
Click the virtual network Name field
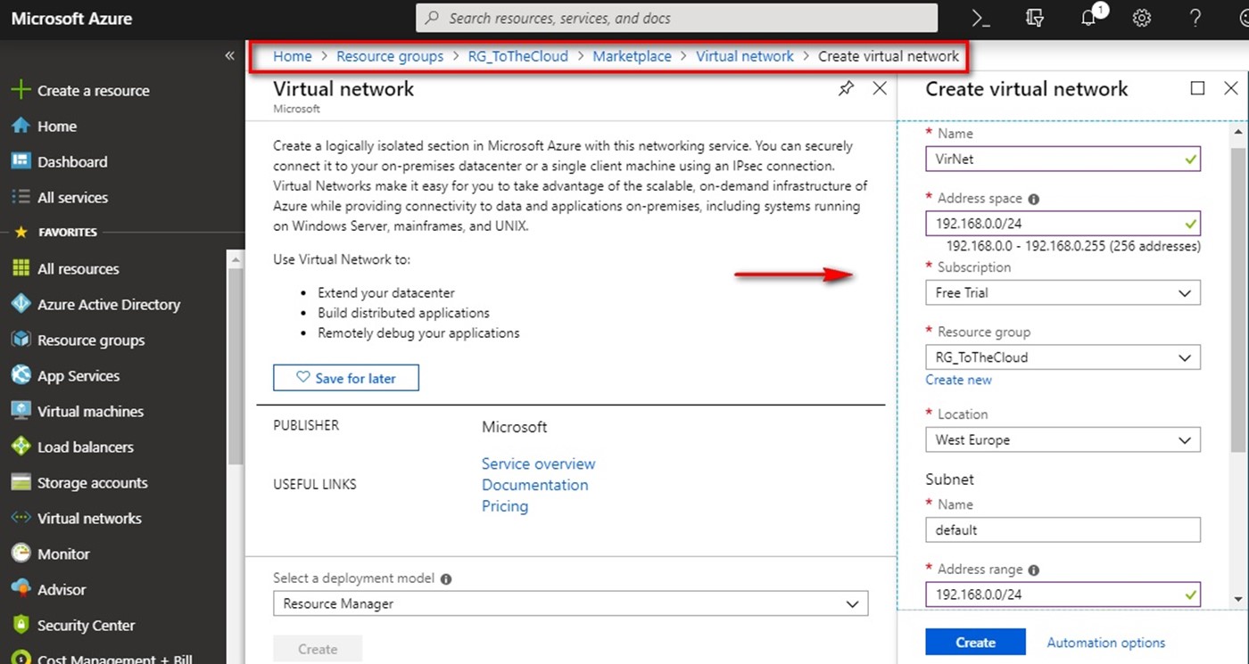click(1063, 159)
